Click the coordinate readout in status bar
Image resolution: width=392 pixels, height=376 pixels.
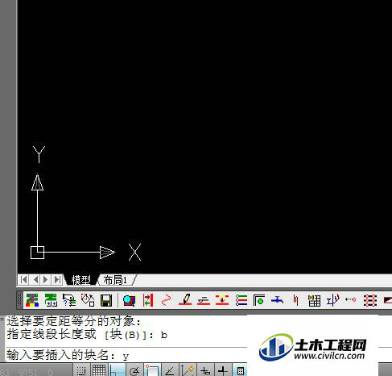[x=27, y=372]
